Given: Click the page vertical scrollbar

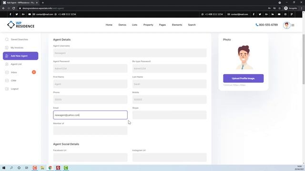Looking at the screenshot, I should pyautogui.click(x=304, y=59).
